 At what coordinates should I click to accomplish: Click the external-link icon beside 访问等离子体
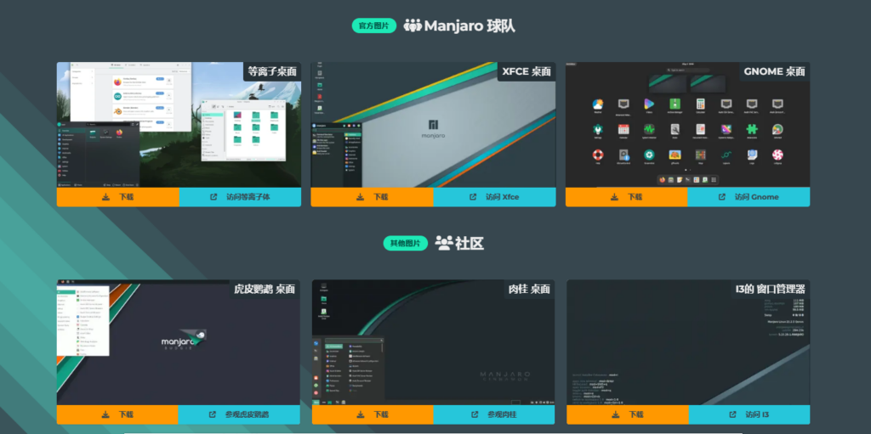213,197
